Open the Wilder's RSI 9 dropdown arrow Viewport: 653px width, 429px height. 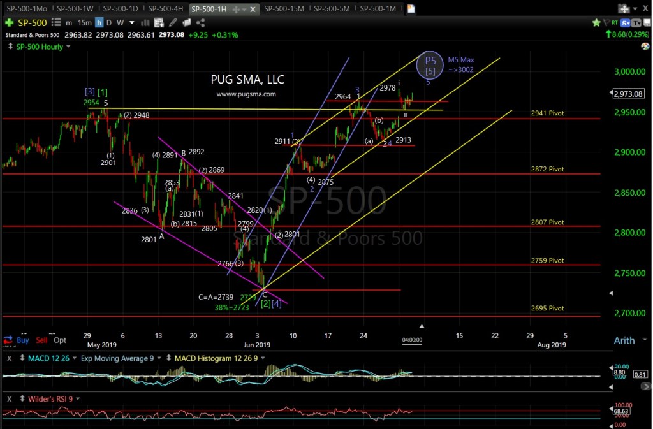click(x=78, y=398)
